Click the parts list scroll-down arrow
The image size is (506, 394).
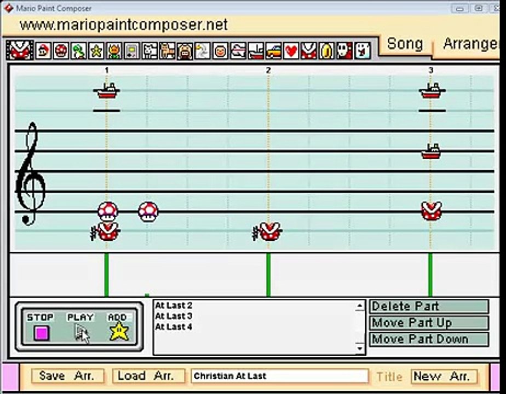click(360, 348)
